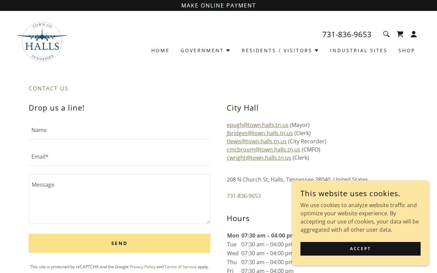This screenshot has height=273, width=437.
Task: Email the CMFO cmcbroom address
Action: 264,149
